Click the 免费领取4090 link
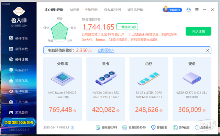The width and height of the screenshot is (220, 136). 134,127
